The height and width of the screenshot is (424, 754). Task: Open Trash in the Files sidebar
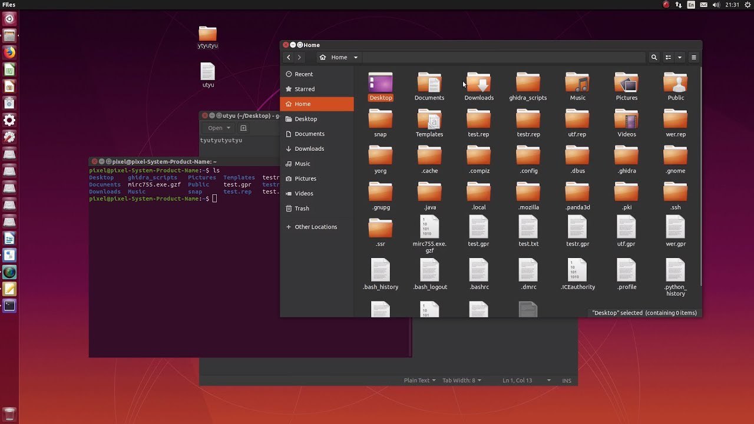(317, 208)
